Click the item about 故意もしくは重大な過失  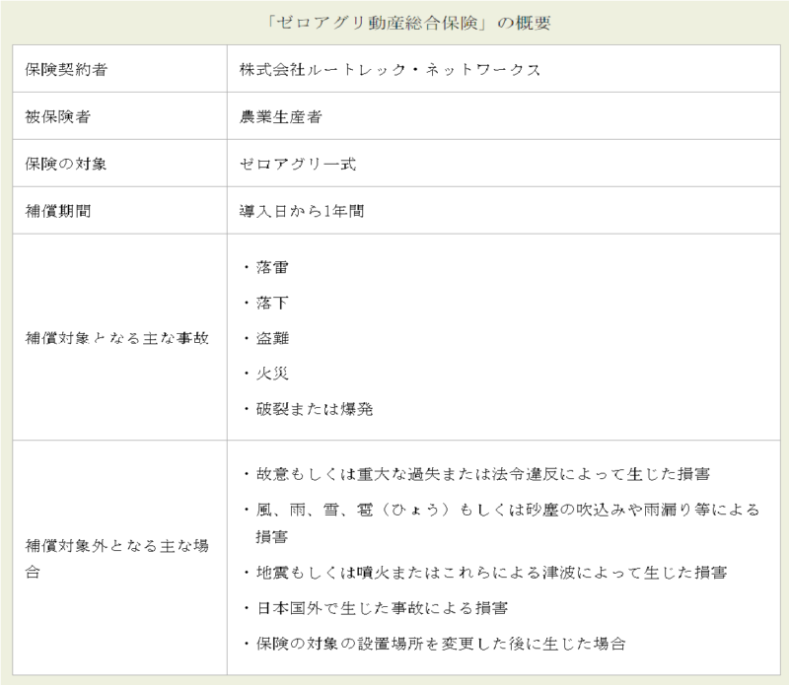pos(477,474)
